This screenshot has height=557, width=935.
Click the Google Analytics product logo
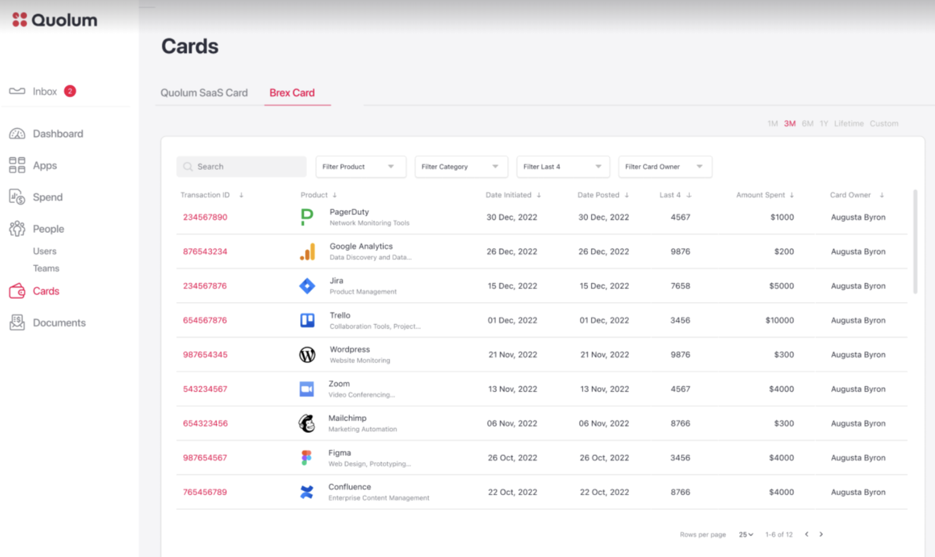(x=307, y=252)
